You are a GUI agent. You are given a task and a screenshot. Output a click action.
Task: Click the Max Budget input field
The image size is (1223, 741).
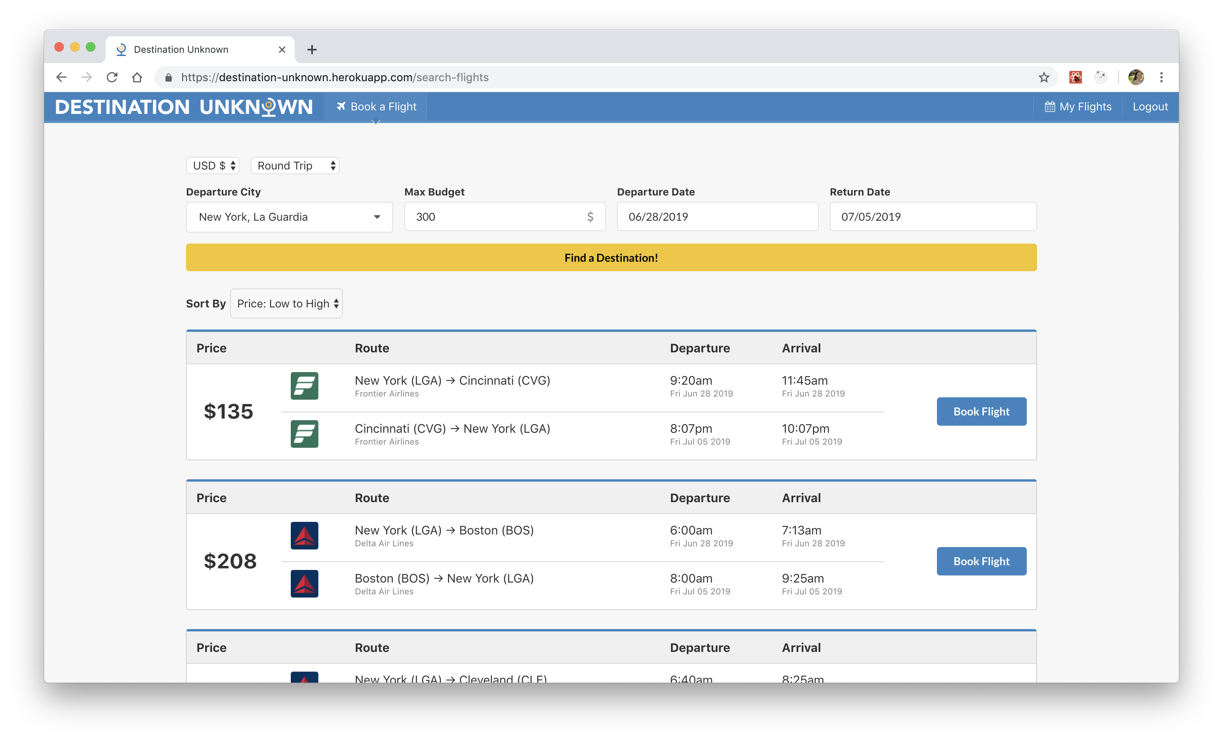[x=505, y=216]
